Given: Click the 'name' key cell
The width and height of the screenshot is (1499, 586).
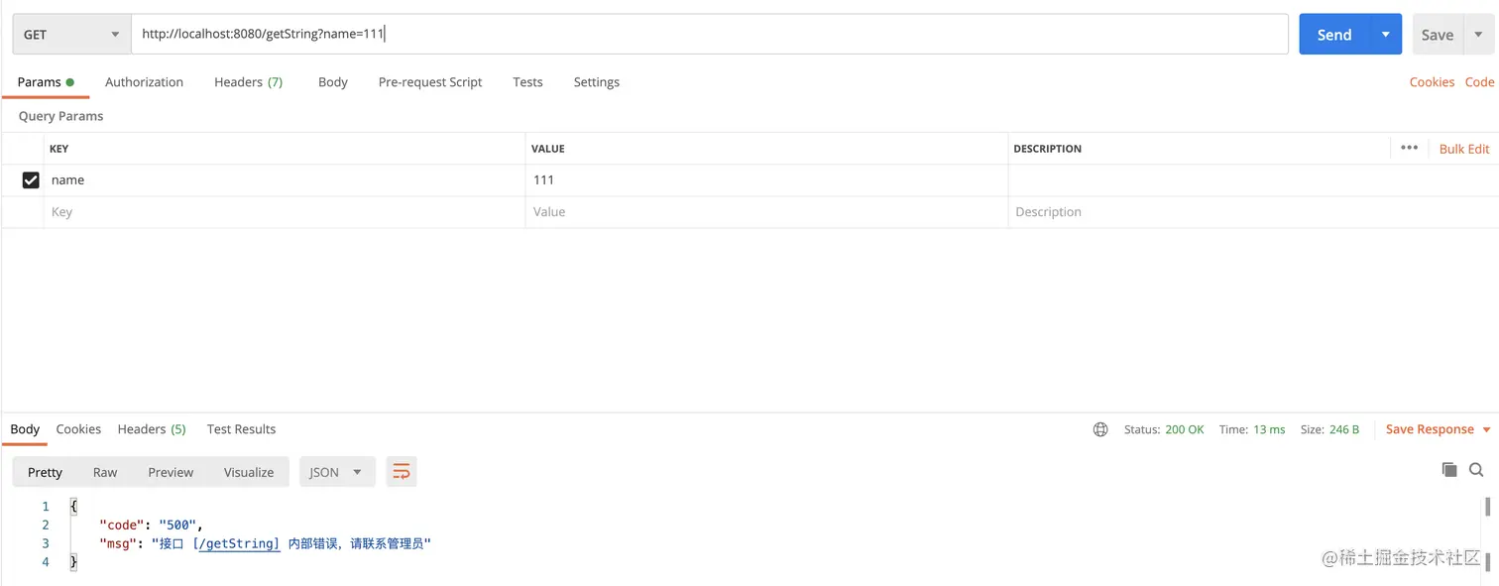Looking at the screenshot, I should (285, 180).
